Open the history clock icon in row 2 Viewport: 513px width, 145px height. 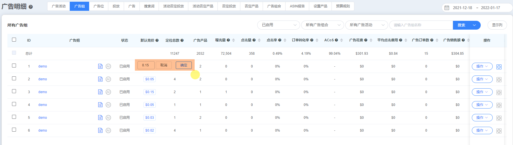click(x=499, y=80)
